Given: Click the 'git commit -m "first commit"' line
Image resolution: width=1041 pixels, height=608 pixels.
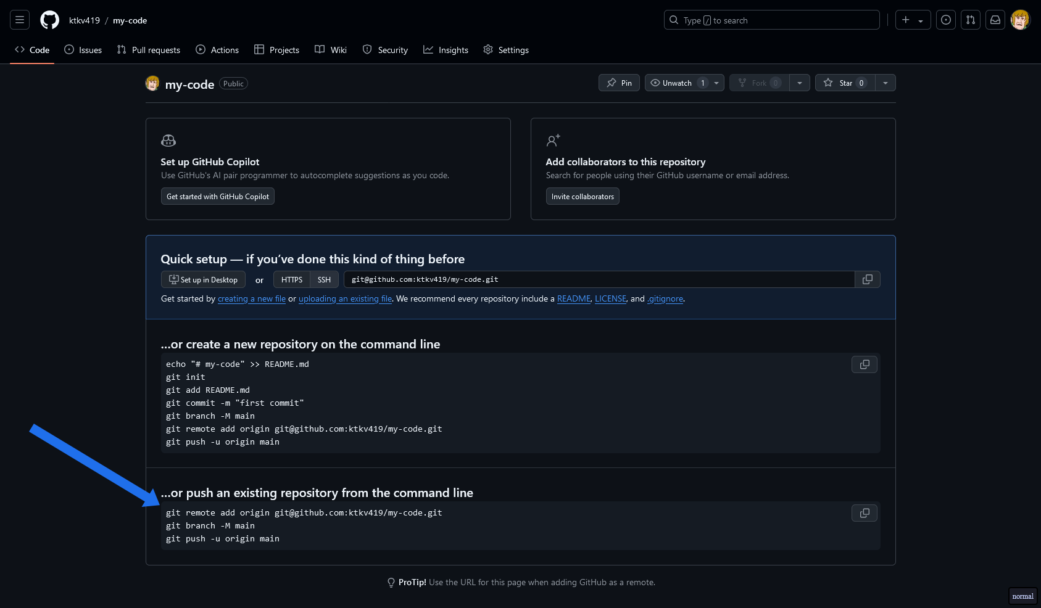Looking at the screenshot, I should pos(235,403).
